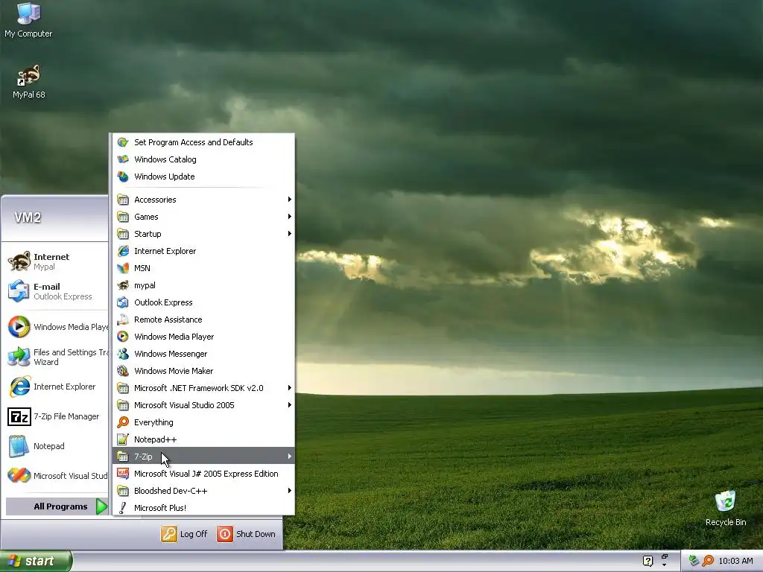The height and width of the screenshot is (572, 763).
Task: Click the 7z icon for 7-Zip File Manager
Action: (x=19, y=417)
